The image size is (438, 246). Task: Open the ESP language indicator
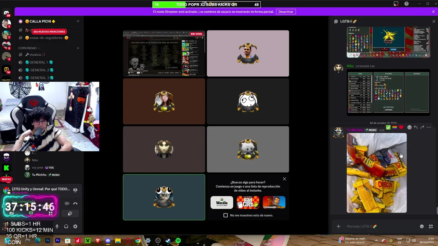[400, 241]
